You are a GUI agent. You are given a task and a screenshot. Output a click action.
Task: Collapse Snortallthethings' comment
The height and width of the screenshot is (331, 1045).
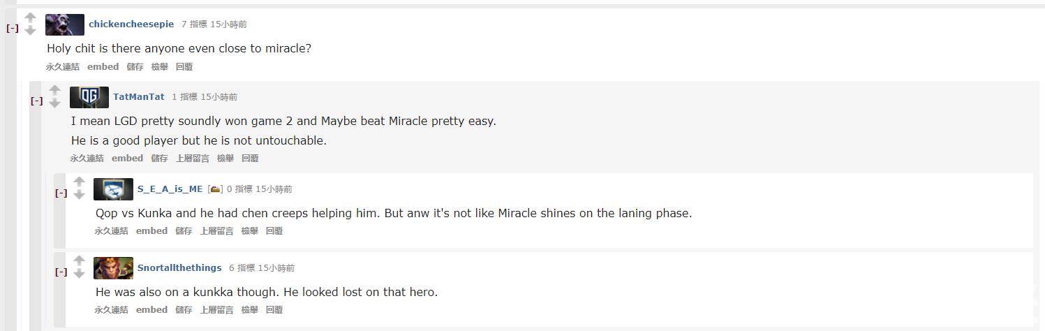pyautogui.click(x=61, y=272)
